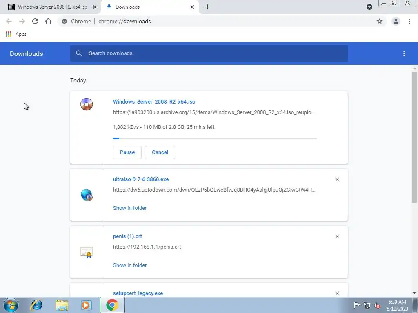Click the page vertical scrollbar thumb
The height and width of the screenshot is (313, 418).
click(414, 137)
